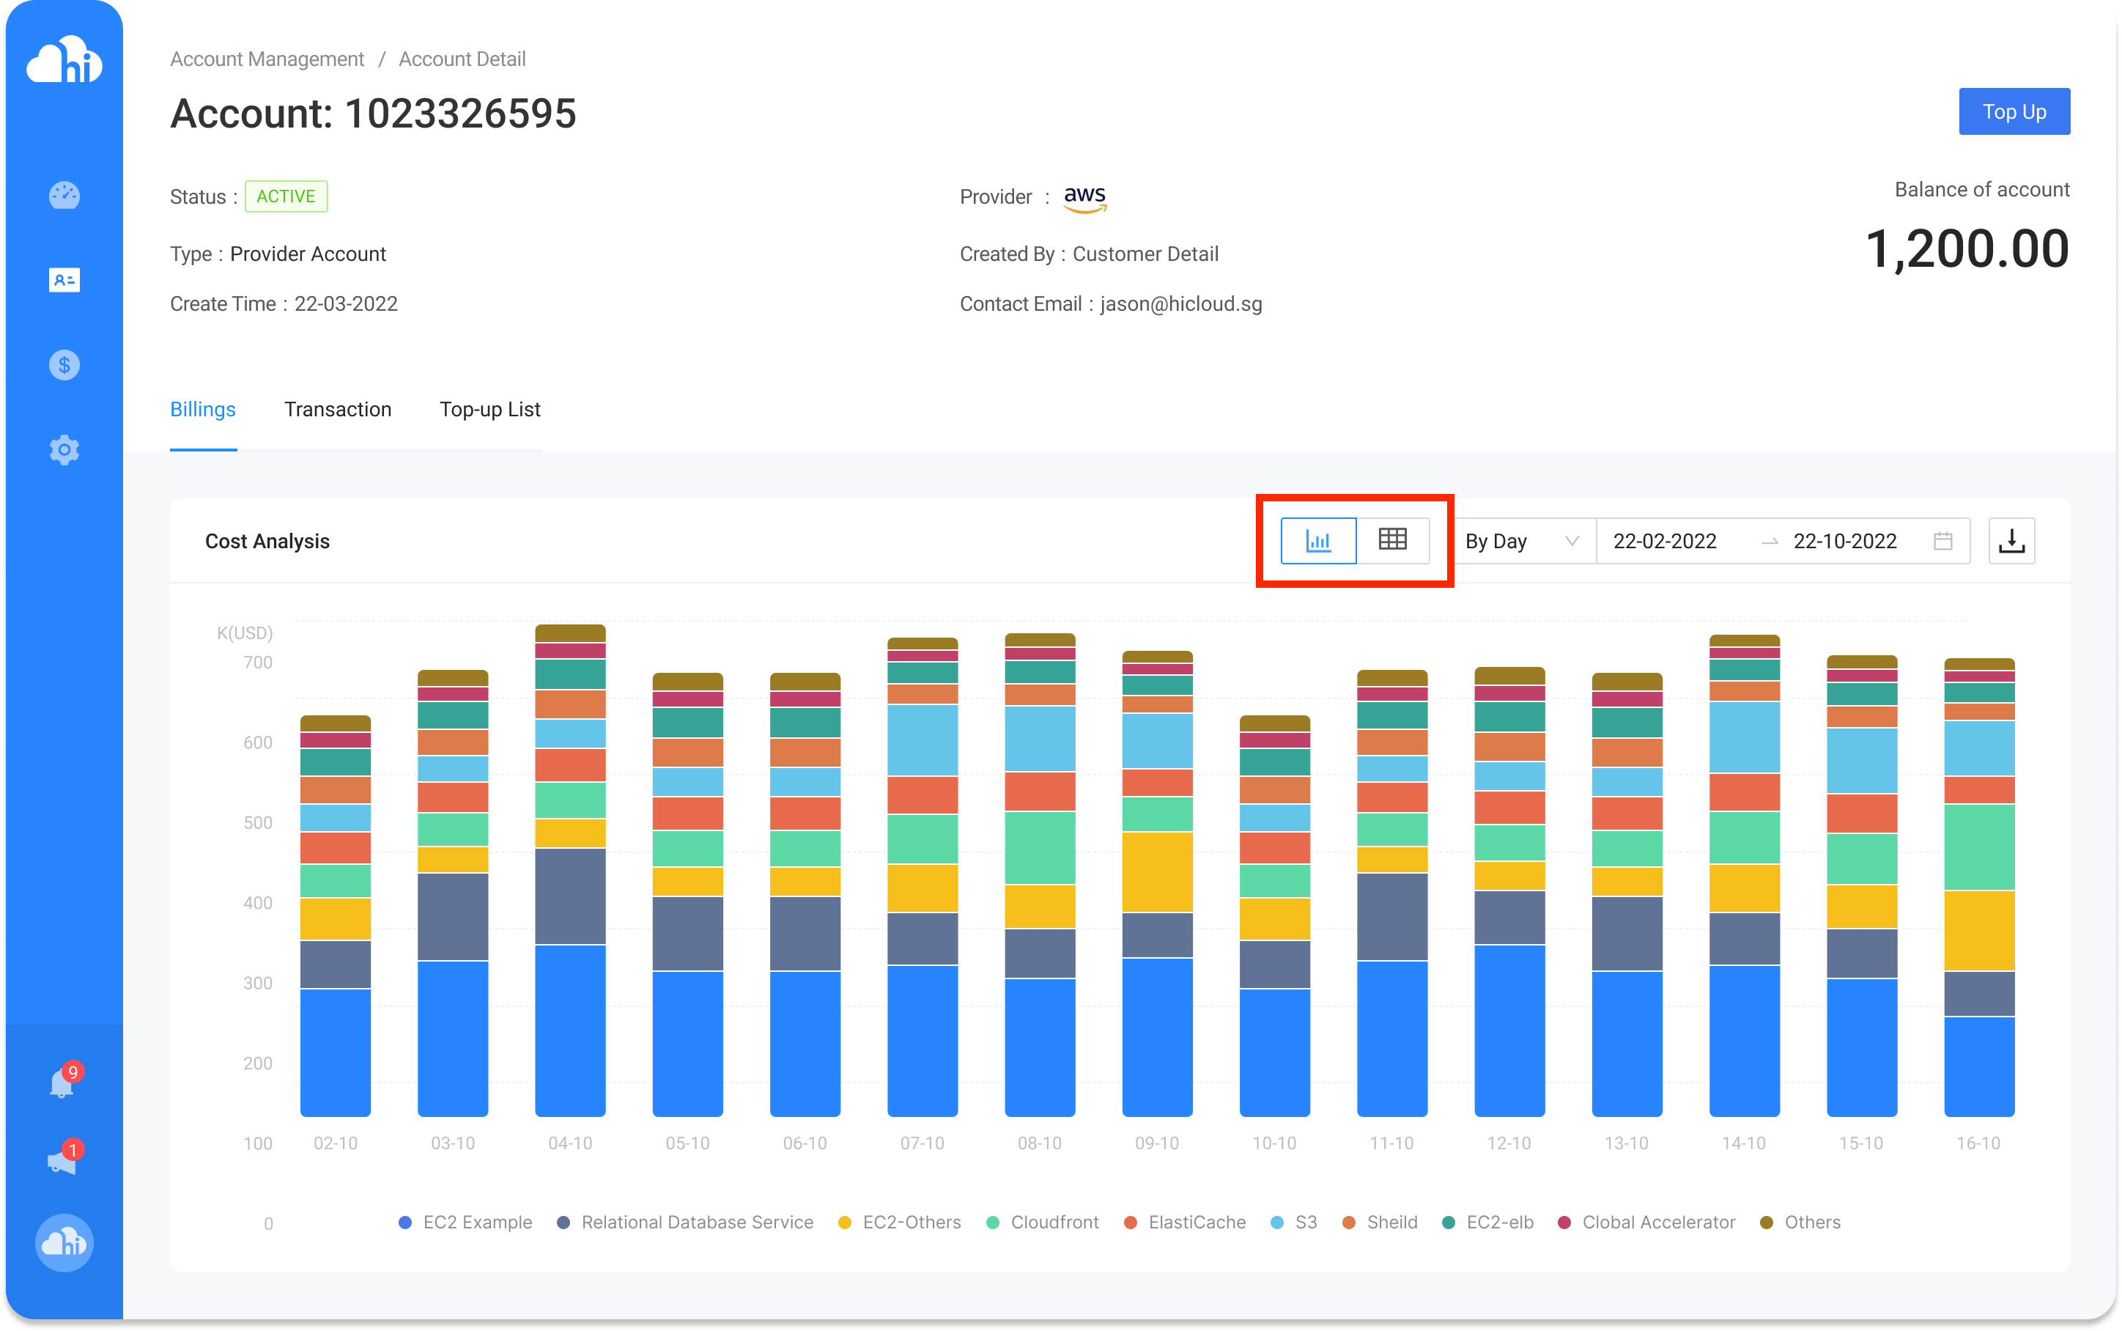Click the ACTIVE status tag

(286, 196)
